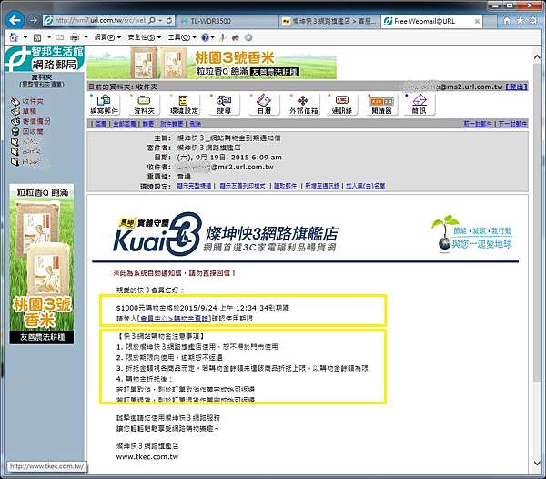Open the 日曆 calendar toolbar icon
546x479 pixels.
(x=264, y=104)
